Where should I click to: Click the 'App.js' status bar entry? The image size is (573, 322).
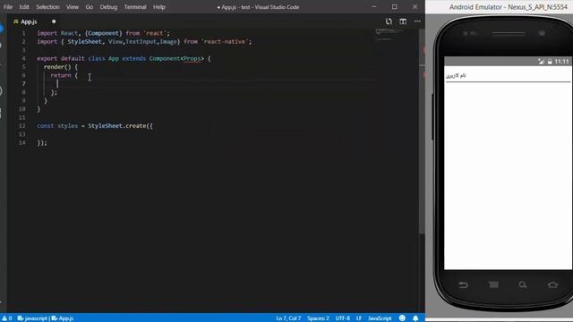click(63, 318)
